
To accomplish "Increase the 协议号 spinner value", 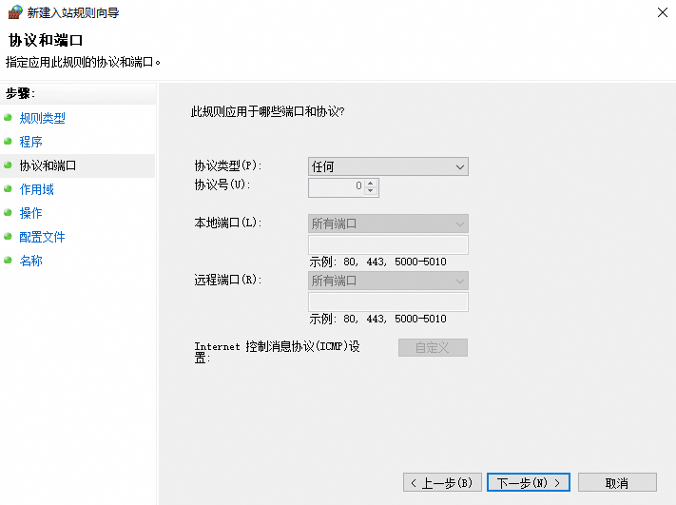I will click(371, 183).
